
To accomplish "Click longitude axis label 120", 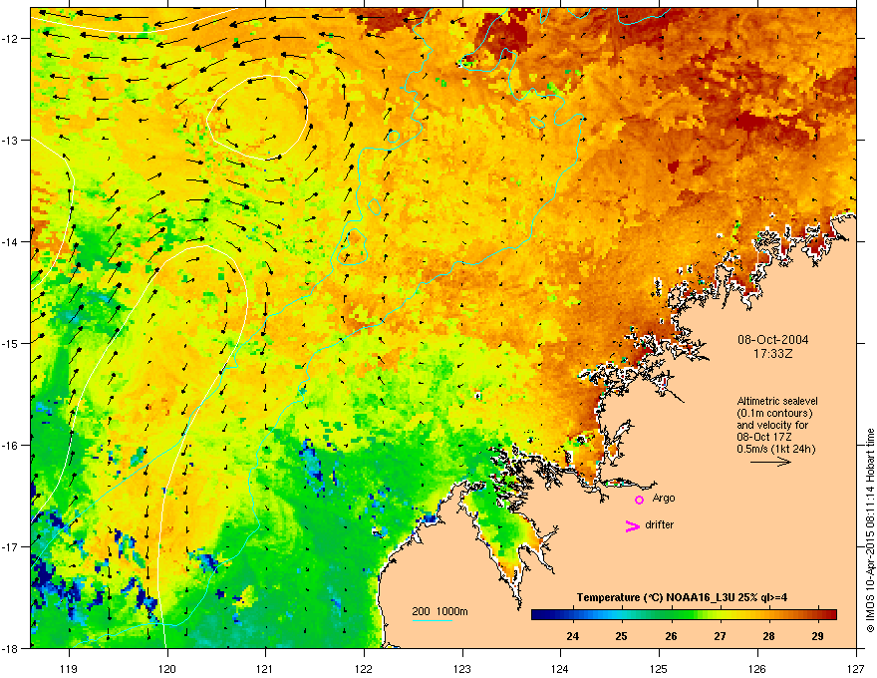I will tap(167, 668).
